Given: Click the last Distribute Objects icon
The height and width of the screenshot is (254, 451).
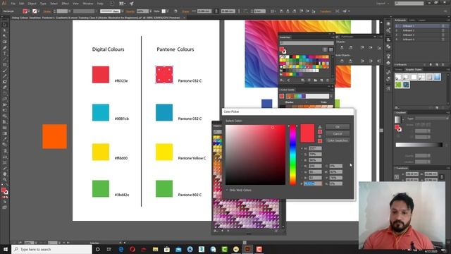Looking at the screenshot, I should point(379,61).
